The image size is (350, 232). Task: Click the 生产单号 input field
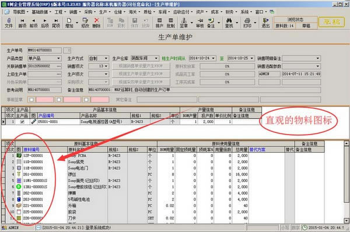(x=44, y=50)
